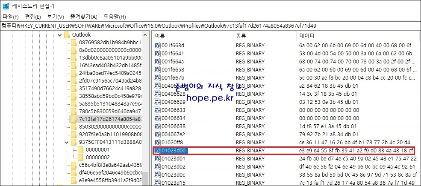Click folder icon of 13dbb0c8aa05101a9bb0 key
This screenshot has width=421, height=186.
[74, 58]
